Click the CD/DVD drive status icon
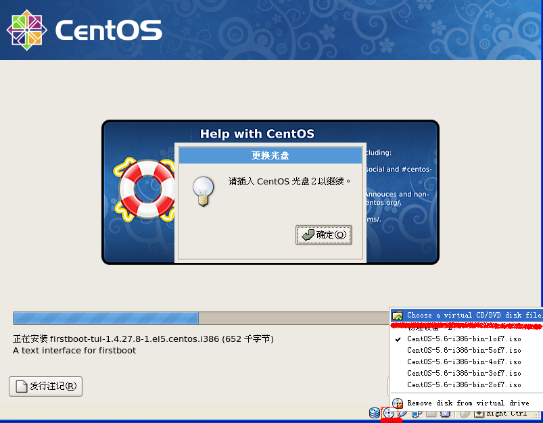Viewport: 543px width, 423px height. 389,413
